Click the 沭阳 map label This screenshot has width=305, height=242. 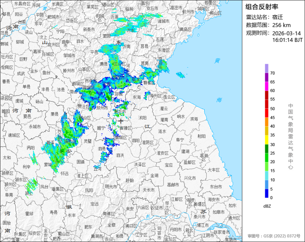[x=142, y=118]
